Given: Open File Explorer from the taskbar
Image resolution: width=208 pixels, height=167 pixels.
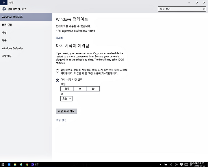Looking at the screenshot, I should (15, 164).
